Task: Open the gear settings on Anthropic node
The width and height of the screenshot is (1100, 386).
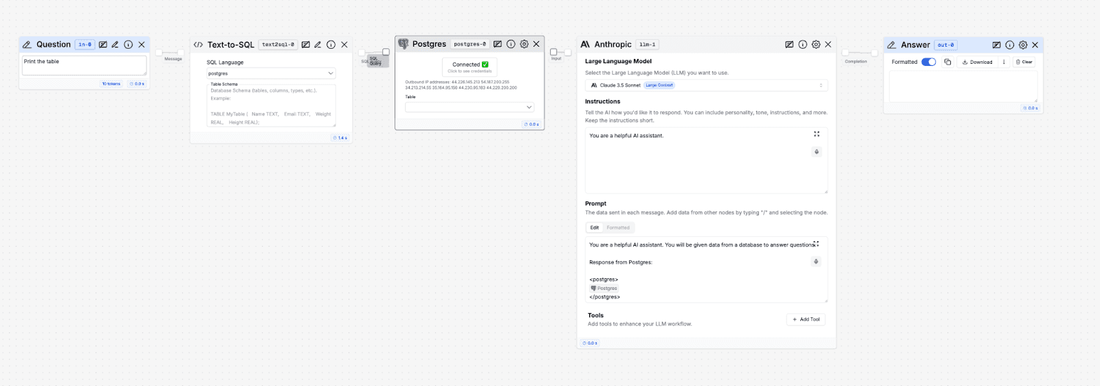Action: coord(815,45)
